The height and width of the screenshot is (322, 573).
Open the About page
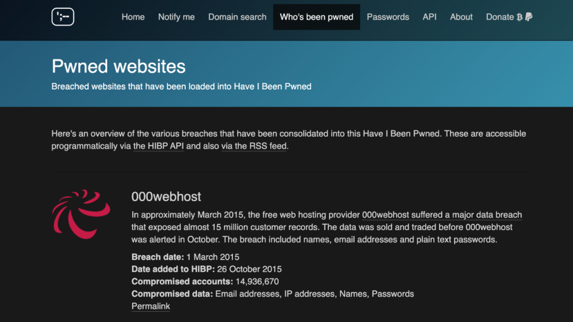(x=461, y=17)
